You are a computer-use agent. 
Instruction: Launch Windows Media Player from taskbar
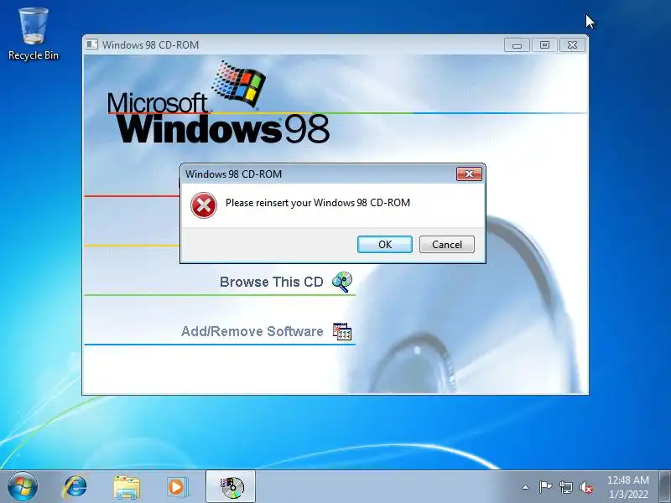(x=177, y=487)
